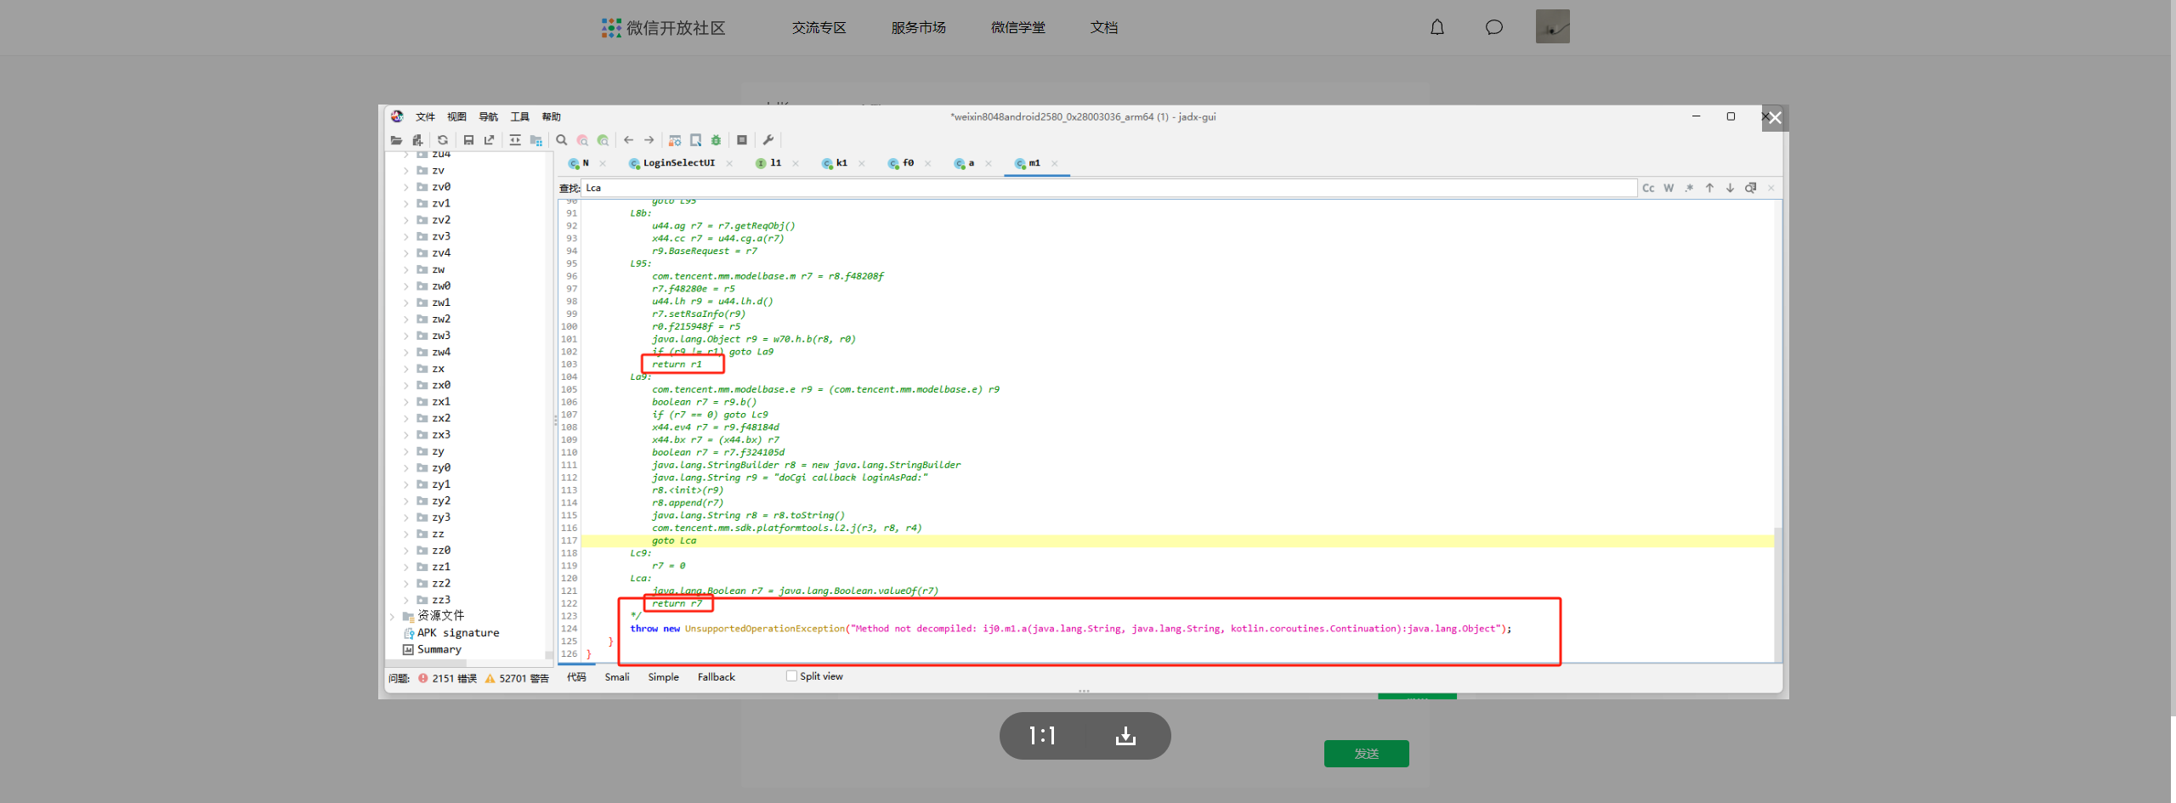
Task: Toggle whole word W in search bar
Action: pyautogui.click(x=1669, y=188)
